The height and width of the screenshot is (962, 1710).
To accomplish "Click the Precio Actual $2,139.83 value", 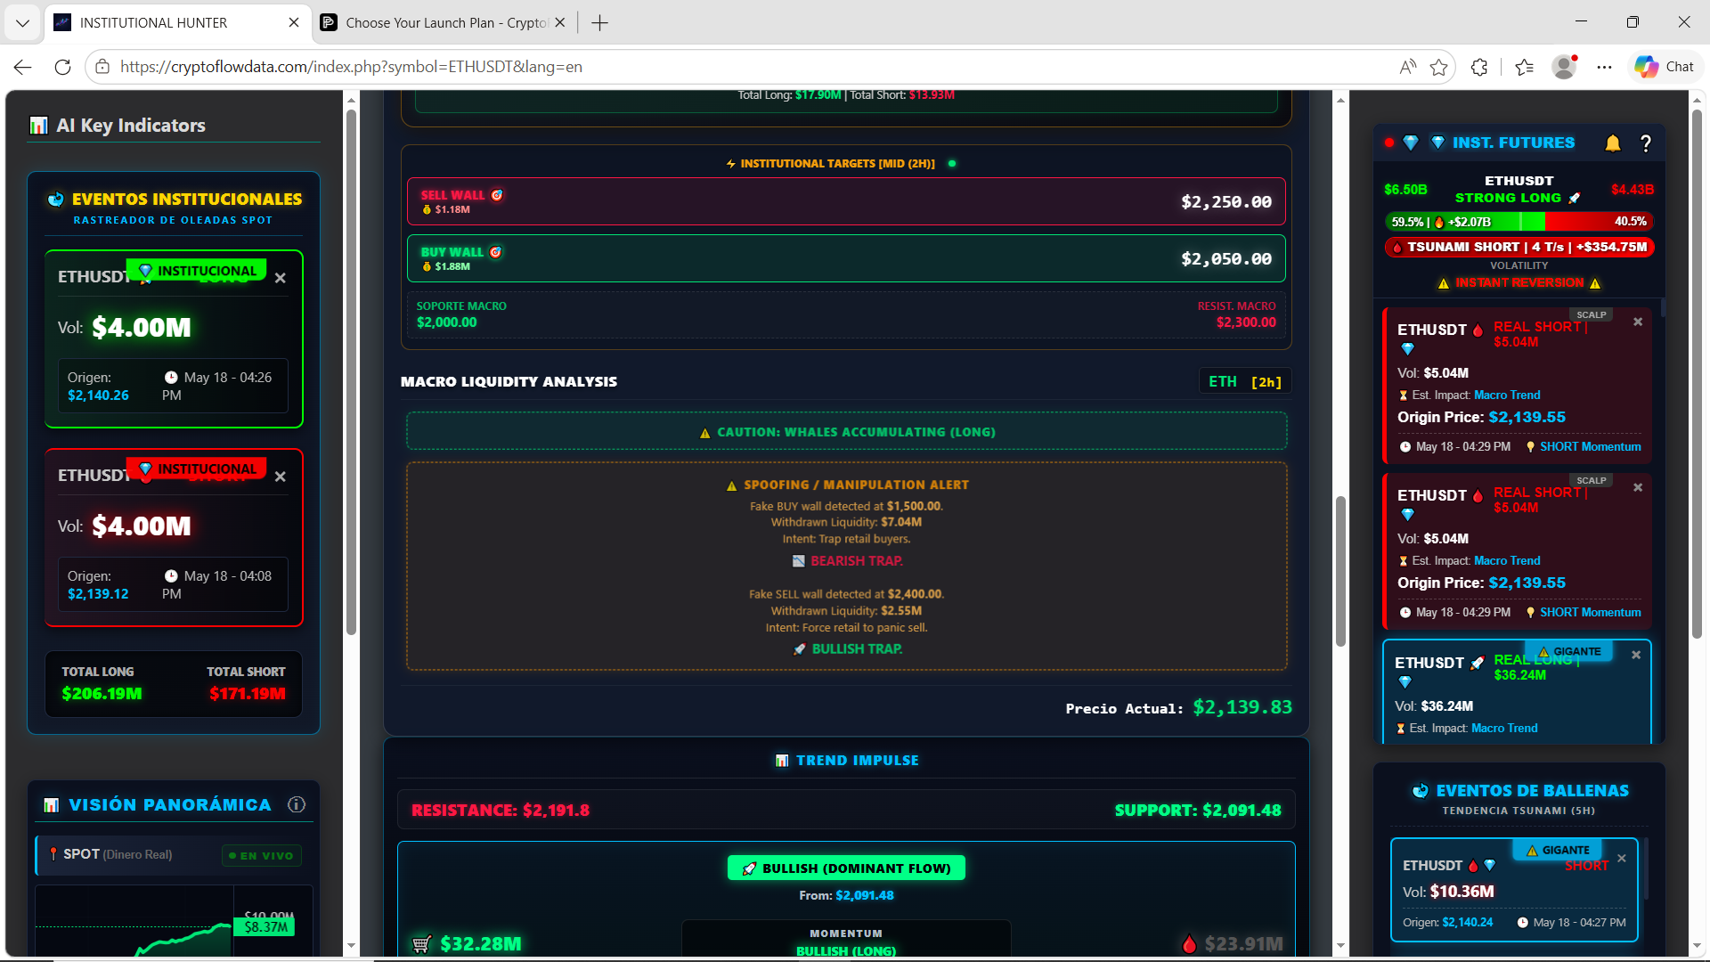I will coord(1242,707).
